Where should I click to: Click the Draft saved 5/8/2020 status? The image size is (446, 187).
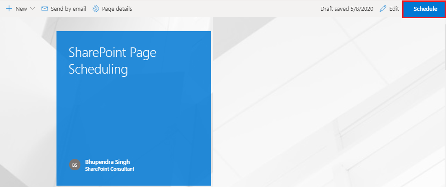tap(347, 9)
